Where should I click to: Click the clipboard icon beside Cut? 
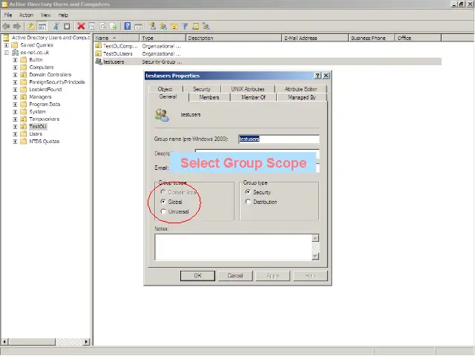pyautogui.click(x=67, y=27)
